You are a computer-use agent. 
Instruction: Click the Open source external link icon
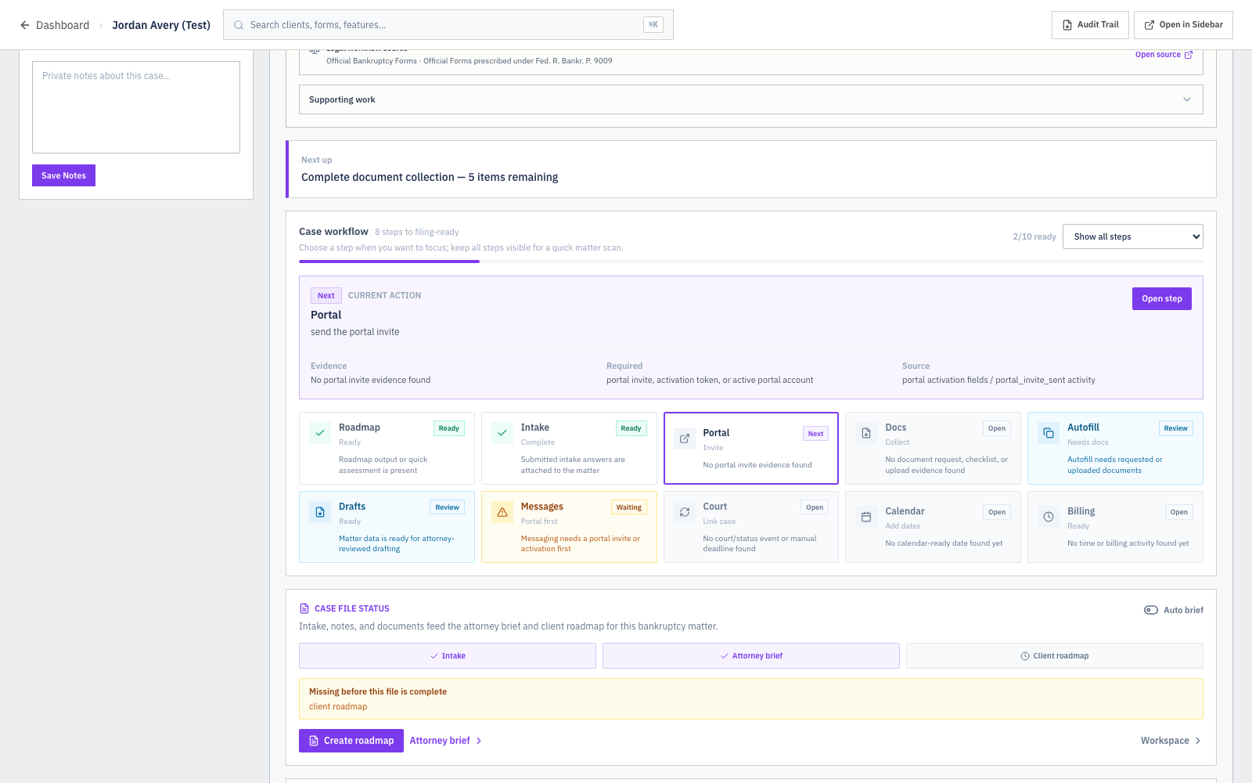1189,55
